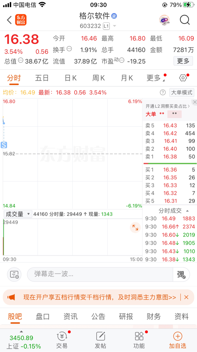
Task: Switch to the 月K chart tab
Action: (x=127, y=78)
